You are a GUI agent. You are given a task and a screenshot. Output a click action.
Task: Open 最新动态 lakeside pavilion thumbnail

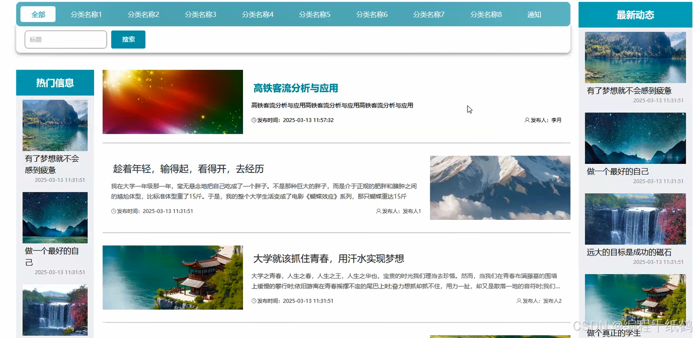(x=635, y=300)
